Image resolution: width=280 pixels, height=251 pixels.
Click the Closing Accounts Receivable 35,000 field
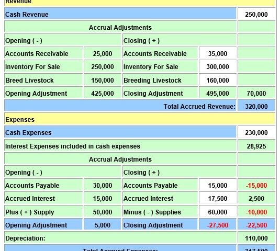[x=218, y=53]
